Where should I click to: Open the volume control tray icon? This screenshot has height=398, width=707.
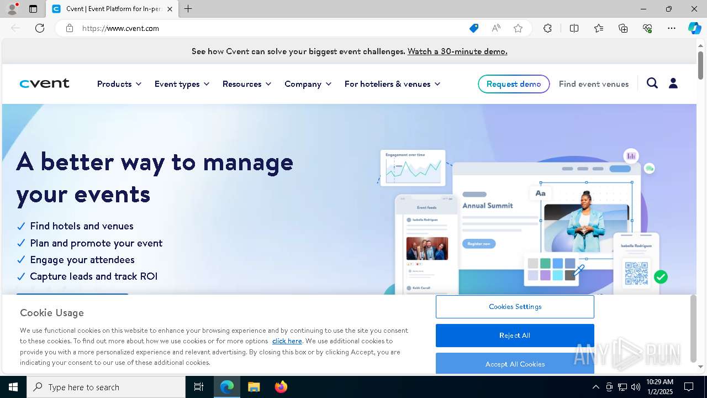tap(636, 387)
